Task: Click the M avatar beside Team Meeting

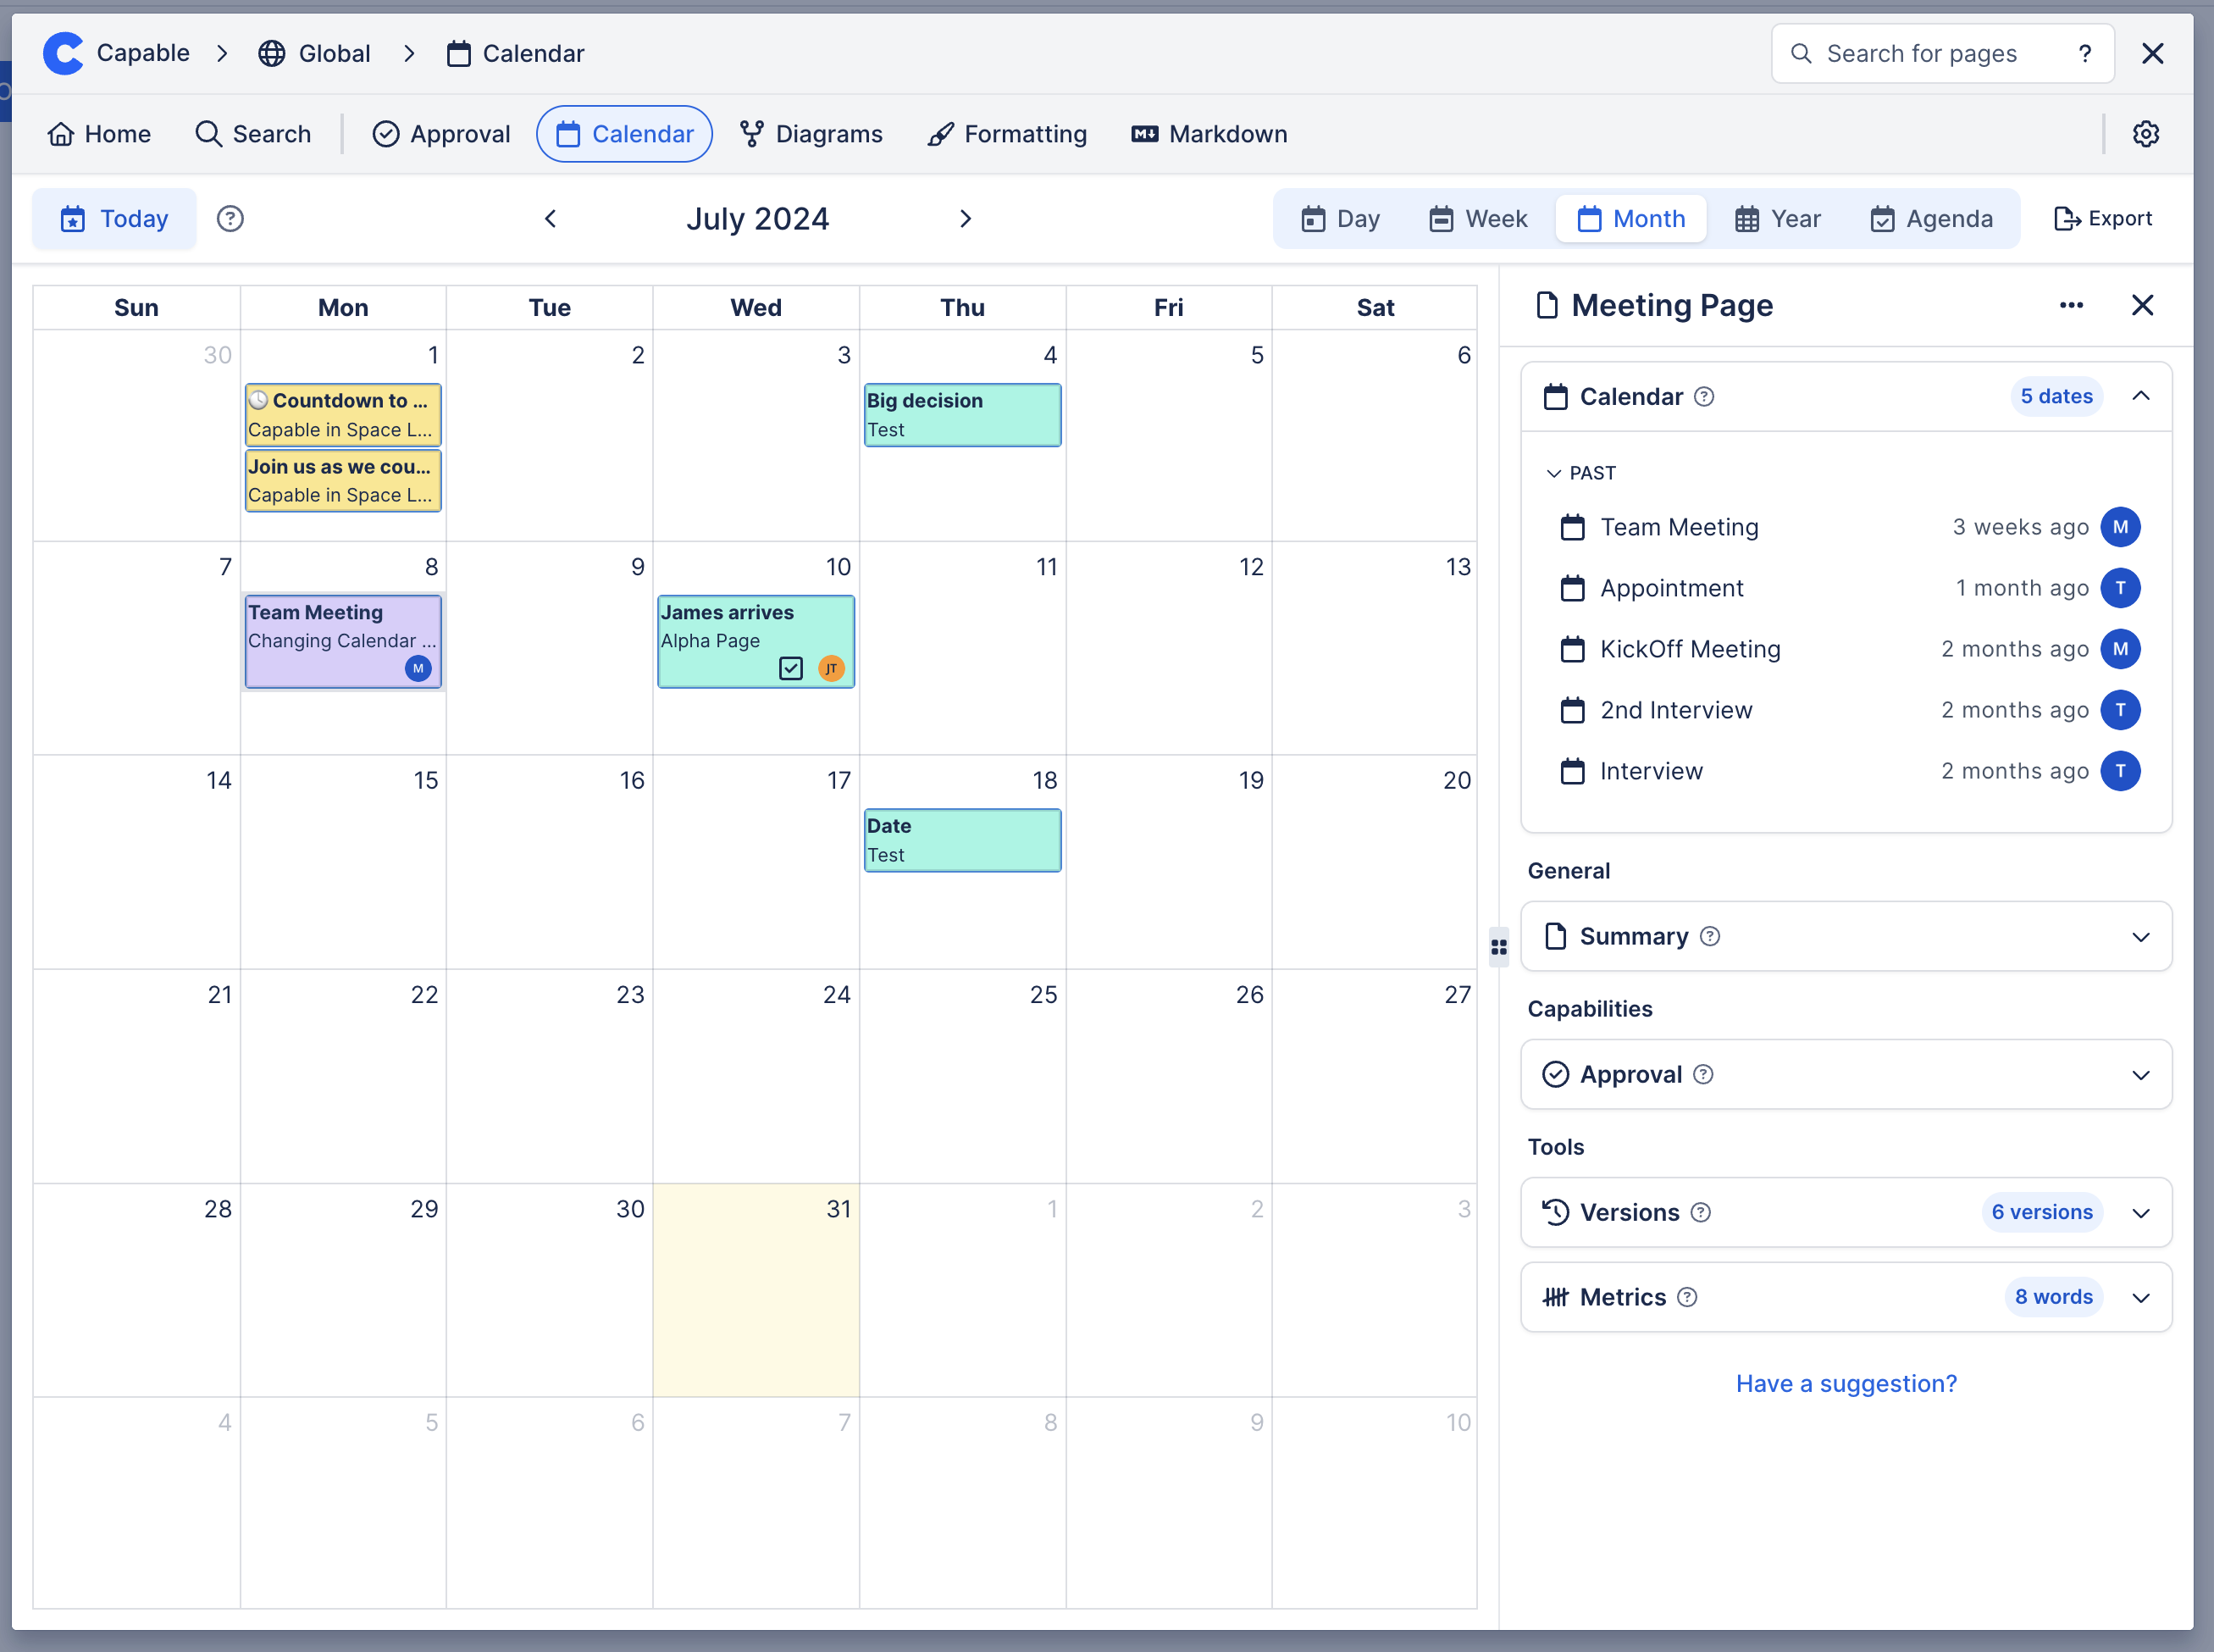Action: tap(2120, 527)
